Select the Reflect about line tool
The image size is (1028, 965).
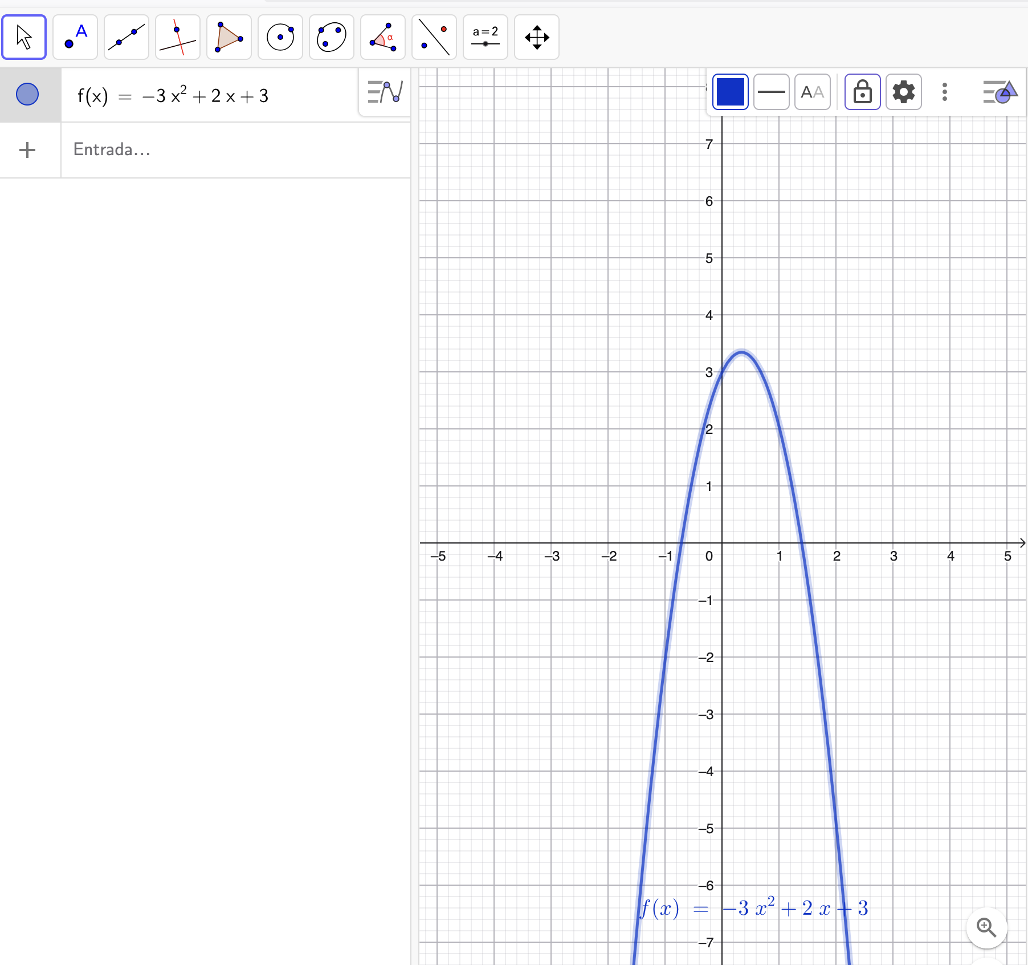[x=434, y=38]
